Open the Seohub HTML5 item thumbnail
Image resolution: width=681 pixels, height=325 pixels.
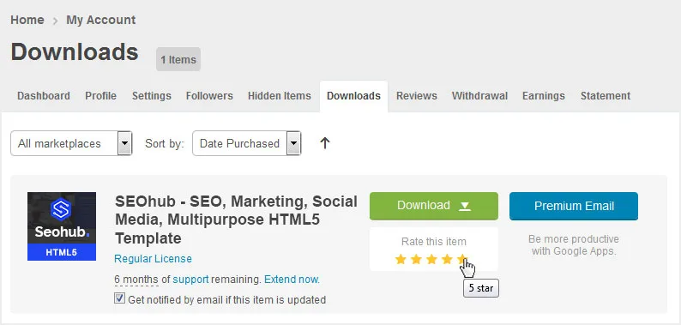click(x=62, y=226)
